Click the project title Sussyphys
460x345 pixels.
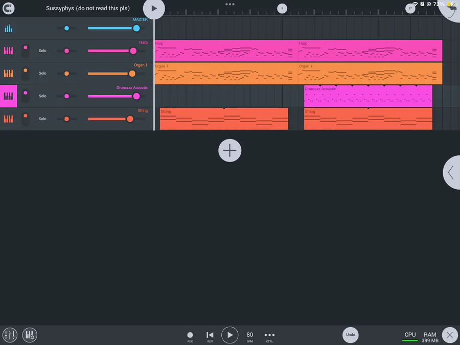[88, 8]
